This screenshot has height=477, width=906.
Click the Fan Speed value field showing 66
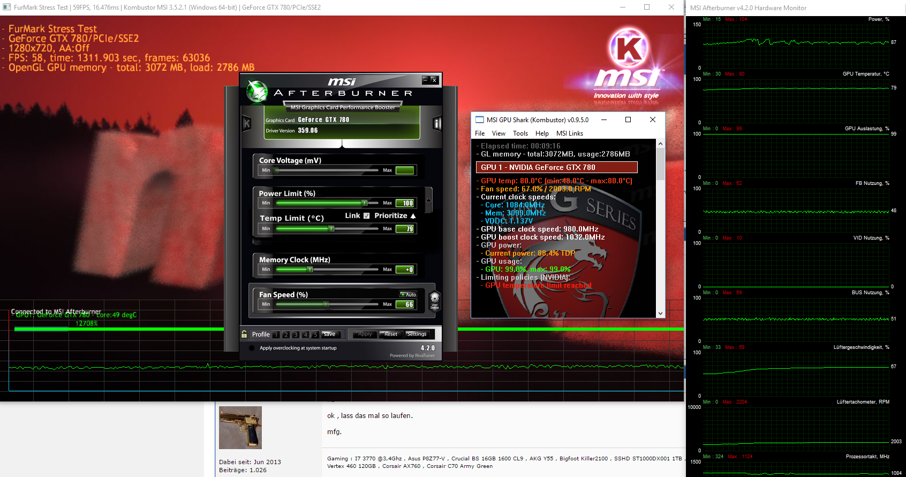coord(405,304)
